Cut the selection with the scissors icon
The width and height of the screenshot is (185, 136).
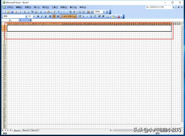[41, 12]
